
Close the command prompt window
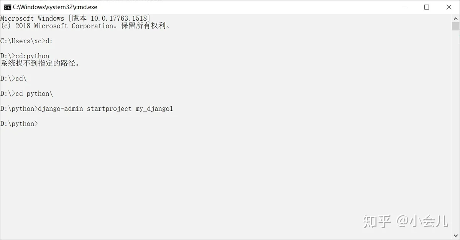click(449, 7)
